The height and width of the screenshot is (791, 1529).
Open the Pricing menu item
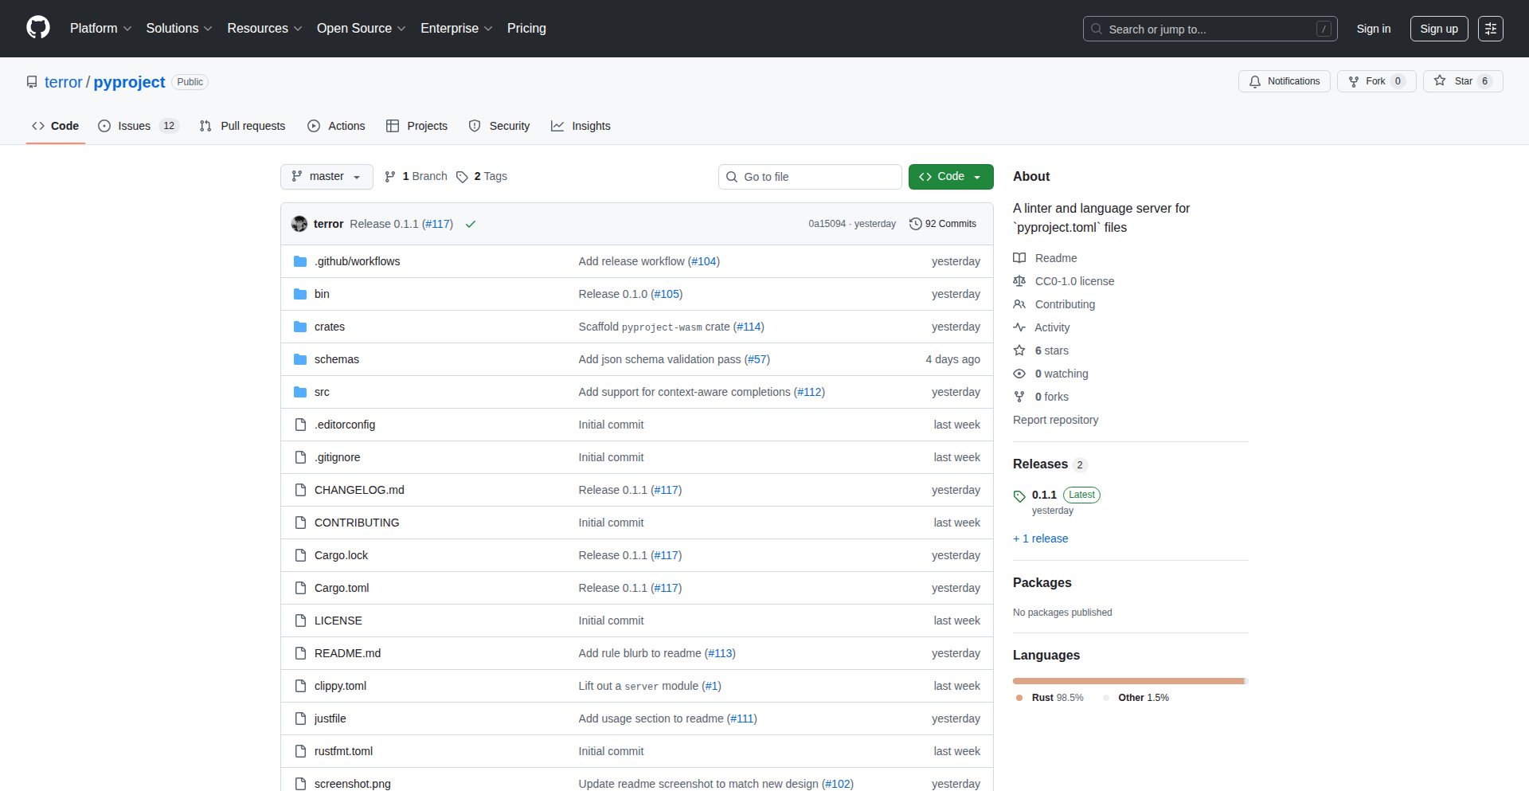[526, 28]
